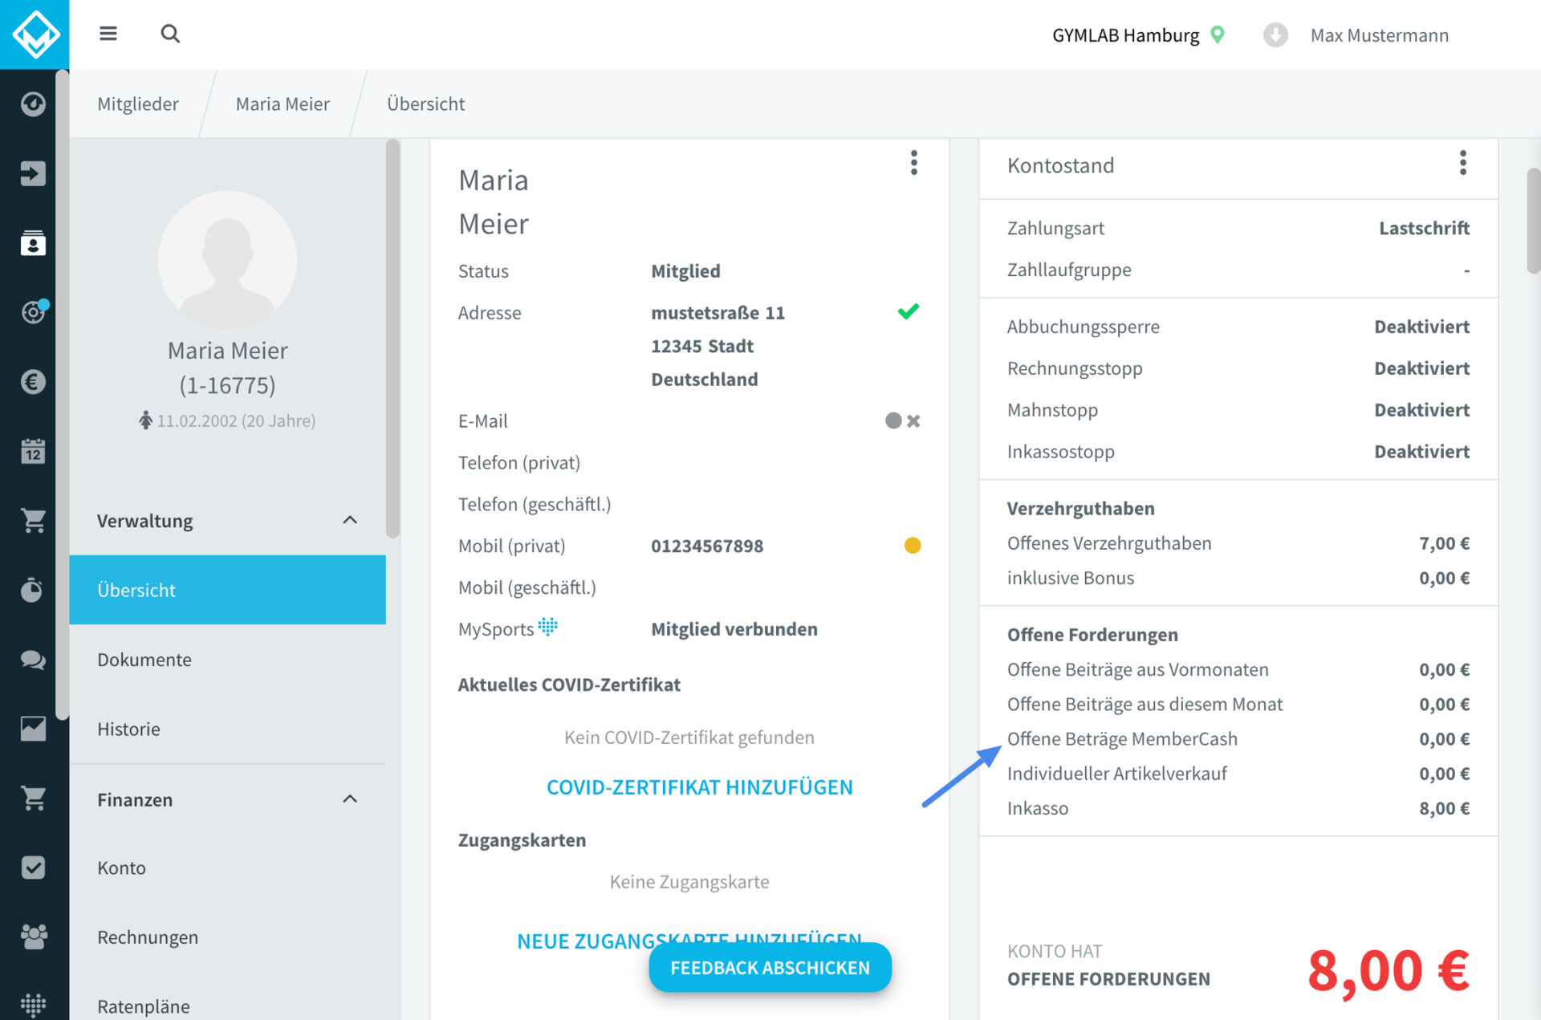1541x1020 pixels.
Task: Open Kontostand three-dot options menu
Action: tap(1462, 164)
